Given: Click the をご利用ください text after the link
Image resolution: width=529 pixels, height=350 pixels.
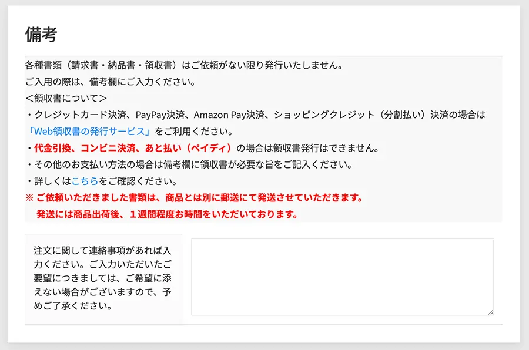Looking at the screenshot, I should pos(193,132).
